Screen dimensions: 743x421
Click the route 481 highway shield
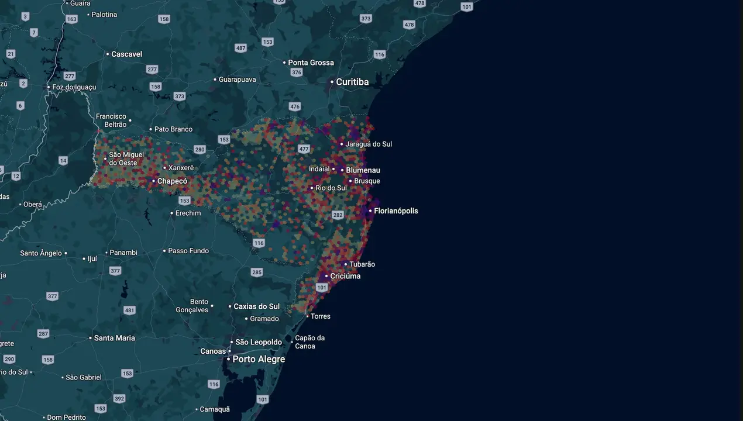[x=129, y=310]
